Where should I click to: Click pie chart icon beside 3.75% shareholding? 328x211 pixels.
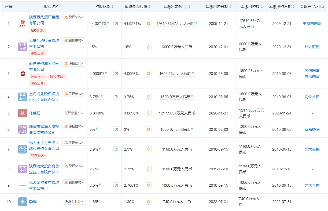point(116,97)
